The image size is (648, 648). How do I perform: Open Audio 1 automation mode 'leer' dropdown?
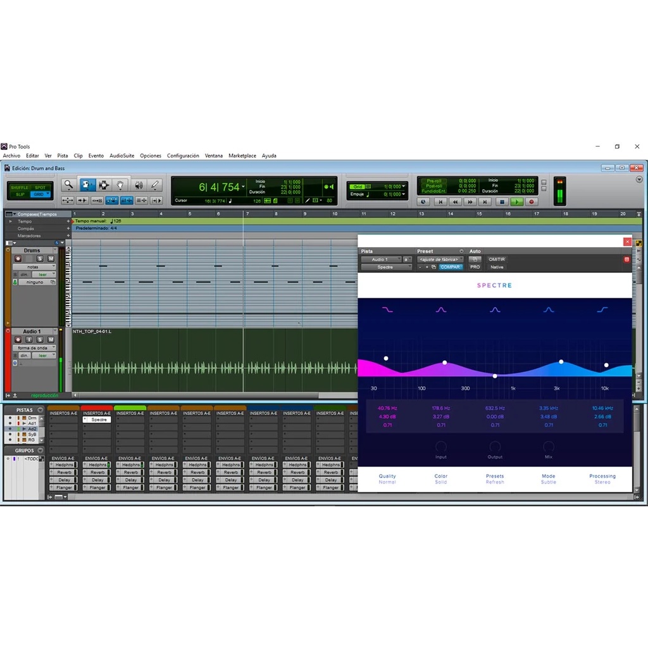[x=44, y=356]
